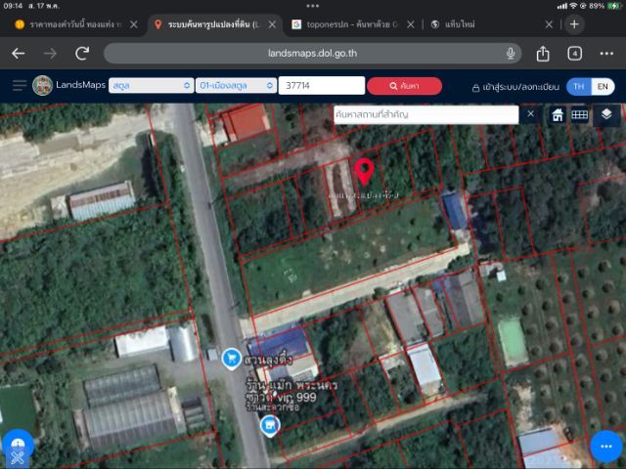Open the browser three-dot more menu
Screen dimensions: 626x469
[606, 54]
